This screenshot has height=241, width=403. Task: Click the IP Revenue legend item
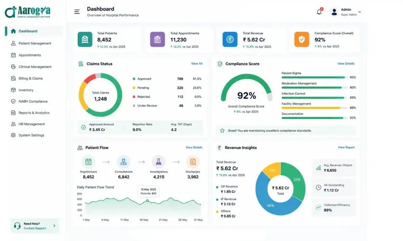(x=226, y=201)
